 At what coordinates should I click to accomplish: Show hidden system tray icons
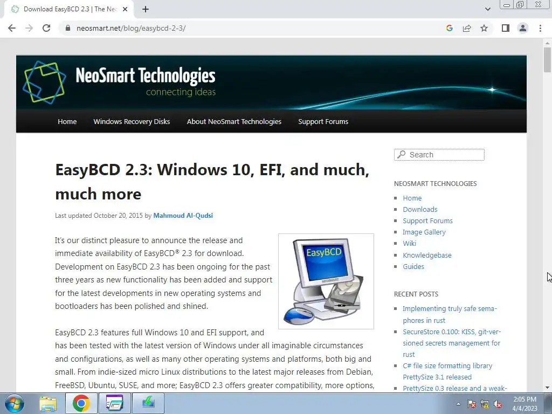(458, 404)
